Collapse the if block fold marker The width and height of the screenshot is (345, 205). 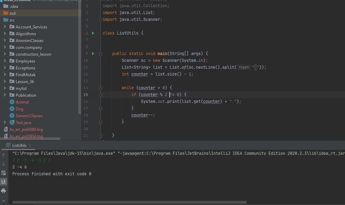(101, 95)
